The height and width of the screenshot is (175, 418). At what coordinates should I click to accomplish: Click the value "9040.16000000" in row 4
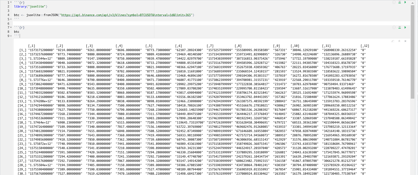click(x=69, y=63)
